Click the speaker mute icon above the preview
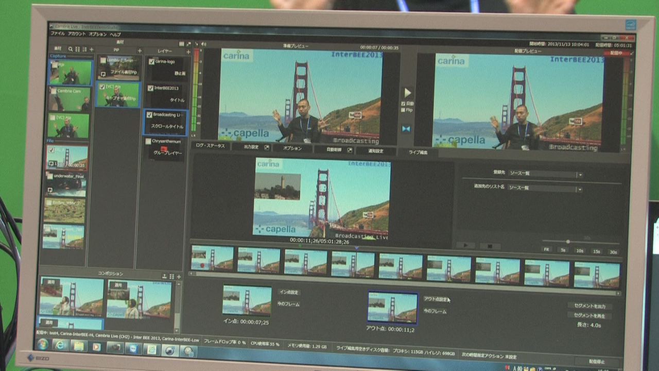 (203, 44)
